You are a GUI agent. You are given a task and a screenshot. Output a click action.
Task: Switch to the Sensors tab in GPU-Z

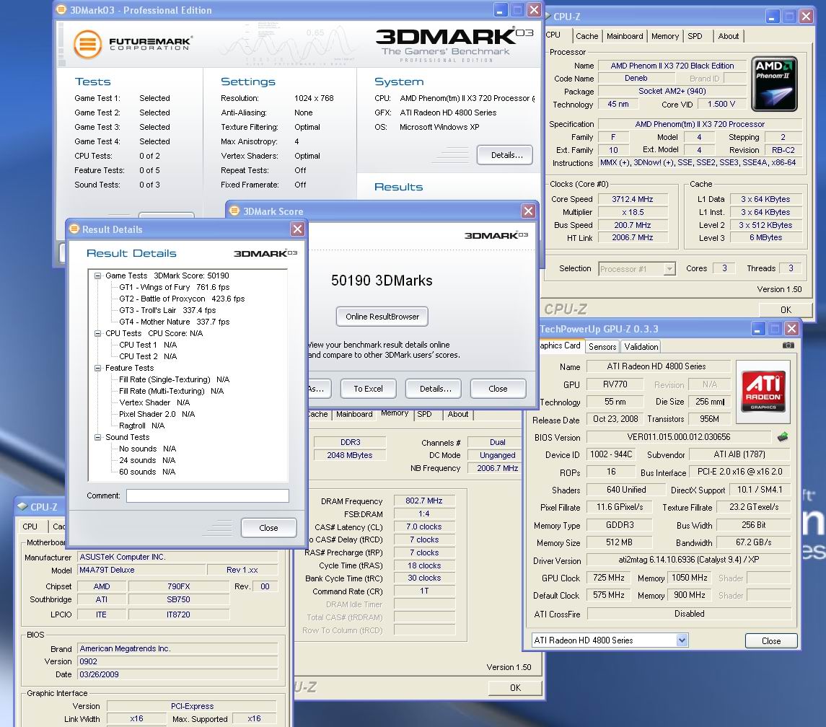point(602,347)
